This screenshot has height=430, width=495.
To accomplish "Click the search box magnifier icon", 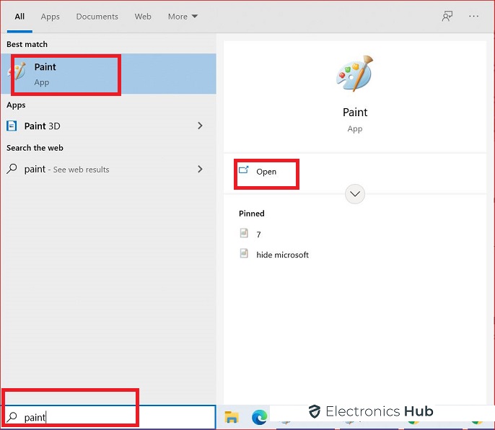I will click(12, 417).
